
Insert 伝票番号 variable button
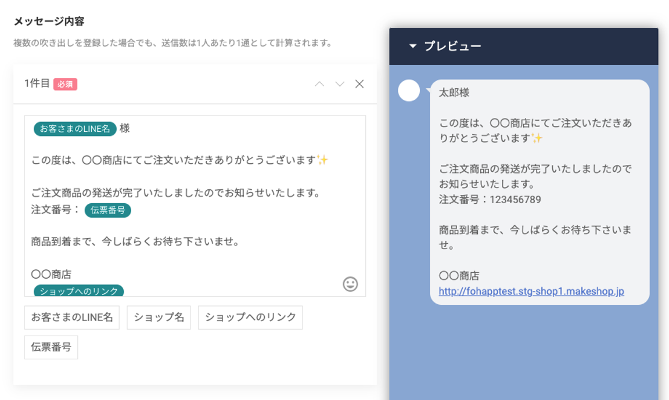tap(51, 347)
